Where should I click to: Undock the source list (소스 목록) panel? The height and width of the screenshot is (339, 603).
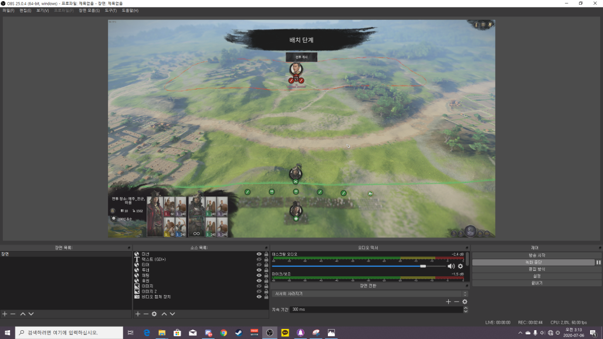[x=266, y=248]
